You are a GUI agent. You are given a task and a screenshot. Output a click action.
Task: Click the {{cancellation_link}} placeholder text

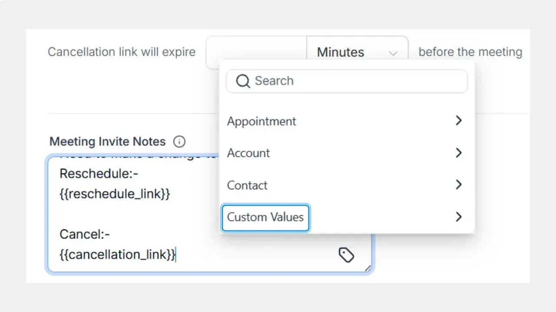coord(116,254)
